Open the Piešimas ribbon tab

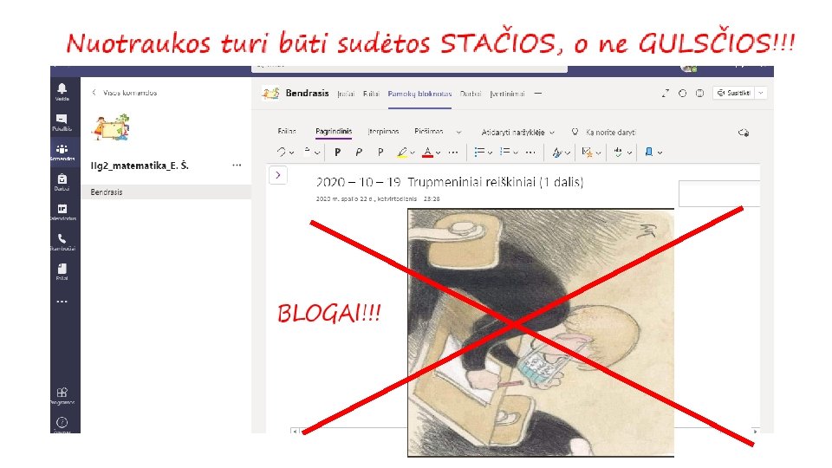(x=429, y=132)
